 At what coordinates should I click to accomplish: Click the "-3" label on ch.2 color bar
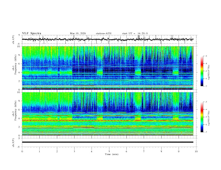[x=206, y=102]
